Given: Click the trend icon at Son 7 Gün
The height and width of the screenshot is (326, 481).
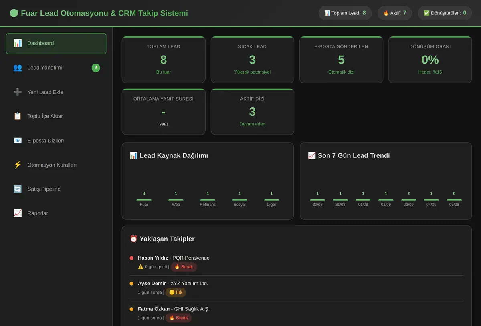Looking at the screenshot, I should 312,156.
